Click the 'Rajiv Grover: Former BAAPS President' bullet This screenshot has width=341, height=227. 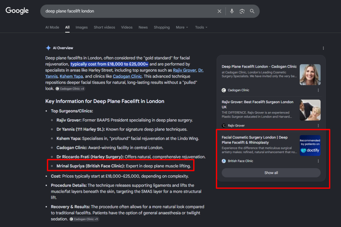[125, 120]
